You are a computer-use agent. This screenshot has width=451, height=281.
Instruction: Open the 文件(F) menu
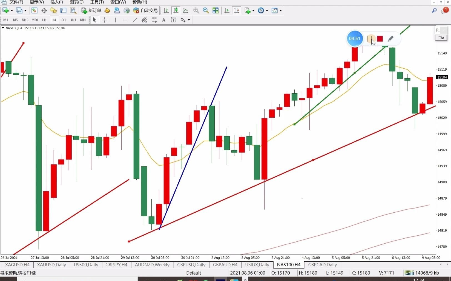click(x=16, y=2)
